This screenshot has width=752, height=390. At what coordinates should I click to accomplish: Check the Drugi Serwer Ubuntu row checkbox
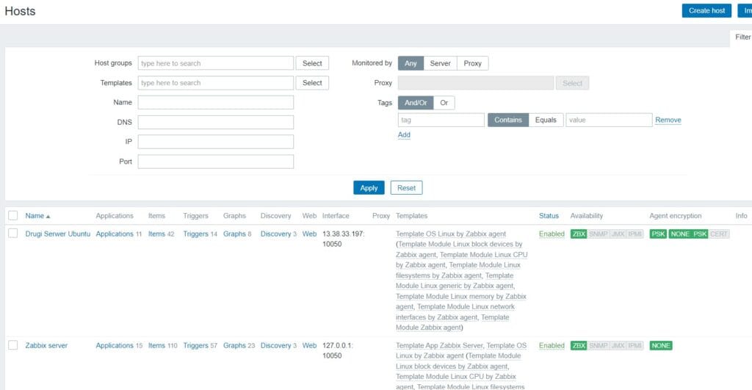point(13,233)
